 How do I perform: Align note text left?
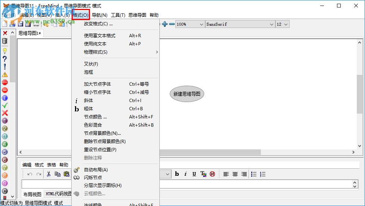coord(226,174)
